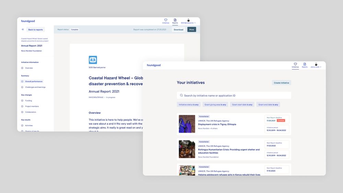Go to Challenges and learnings section
Image resolution: width=343 pixels, height=193 pixels.
pos(35,87)
